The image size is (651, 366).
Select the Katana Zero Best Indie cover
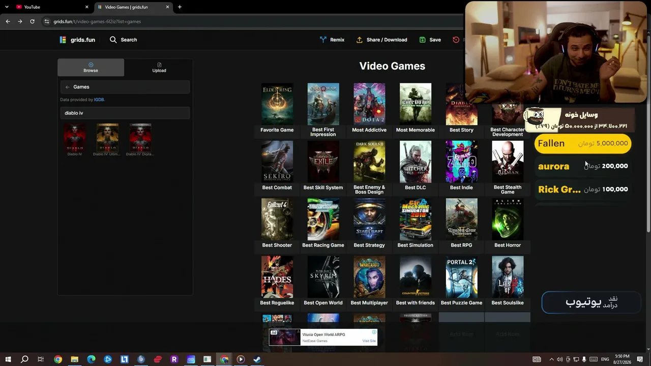(x=461, y=162)
